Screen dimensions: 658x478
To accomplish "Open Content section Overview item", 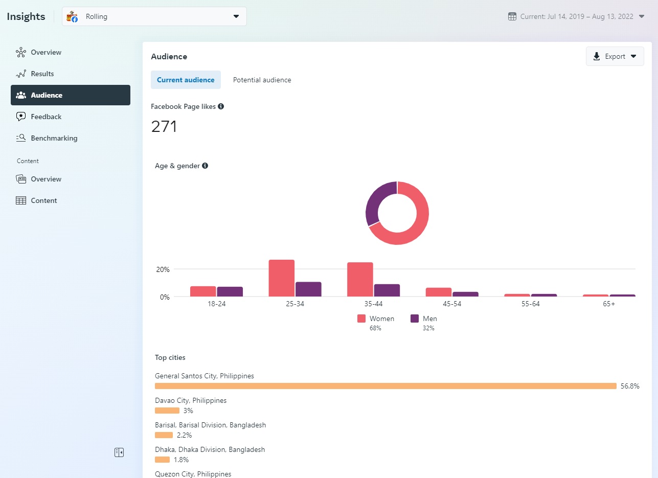I will pyautogui.click(x=71, y=179).
